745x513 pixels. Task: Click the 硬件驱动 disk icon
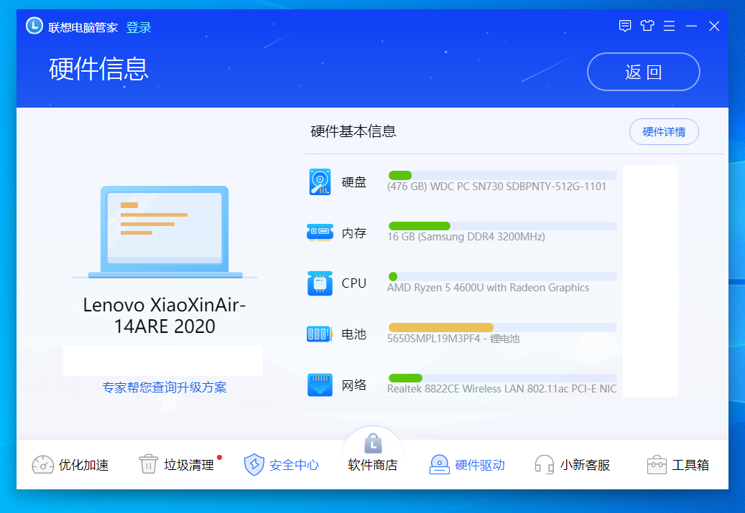[x=439, y=465]
